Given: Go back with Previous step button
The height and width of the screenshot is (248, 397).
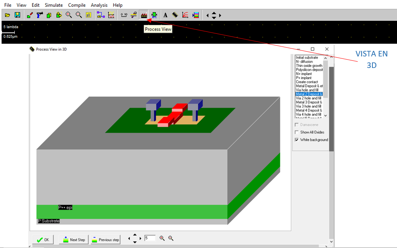Looking at the screenshot, I should [105, 240].
